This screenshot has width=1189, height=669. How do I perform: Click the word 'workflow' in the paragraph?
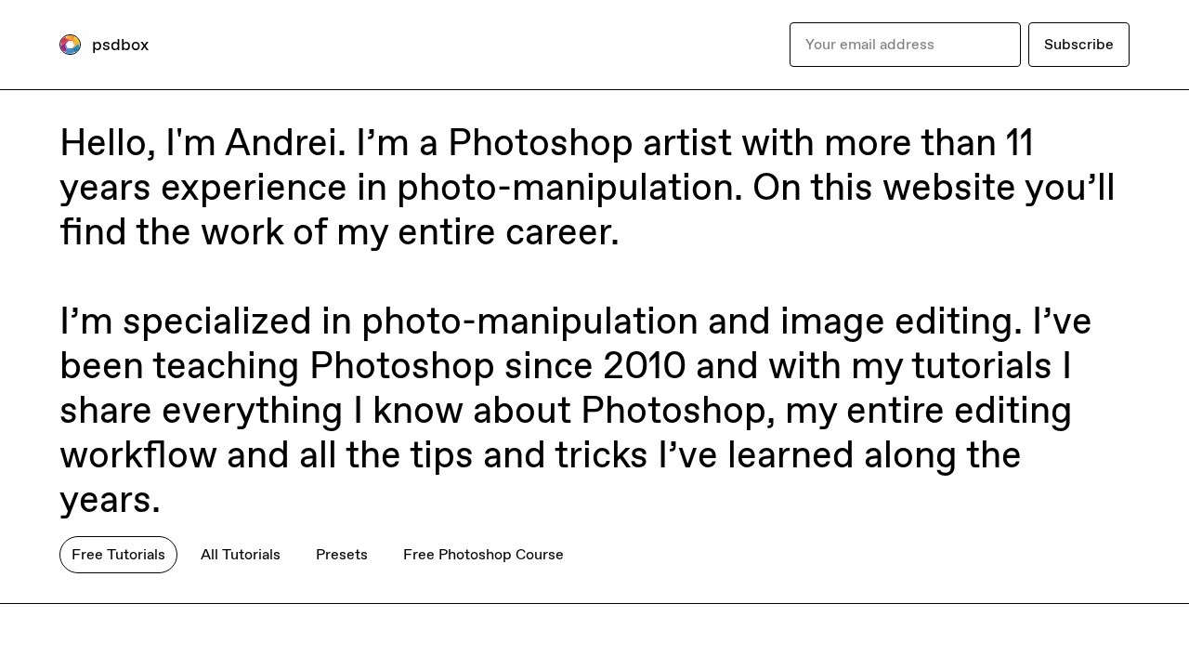(x=137, y=455)
